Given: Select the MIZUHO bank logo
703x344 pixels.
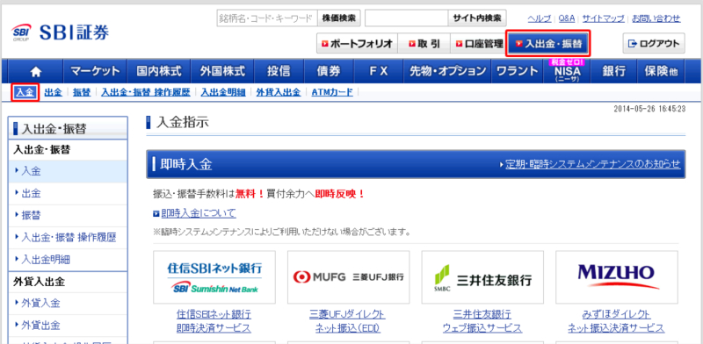Looking at the screenshot, I should coord(617,277).
